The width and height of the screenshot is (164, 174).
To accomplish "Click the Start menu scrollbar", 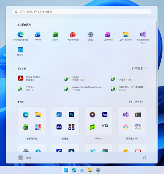I will [x=157, y=72].
